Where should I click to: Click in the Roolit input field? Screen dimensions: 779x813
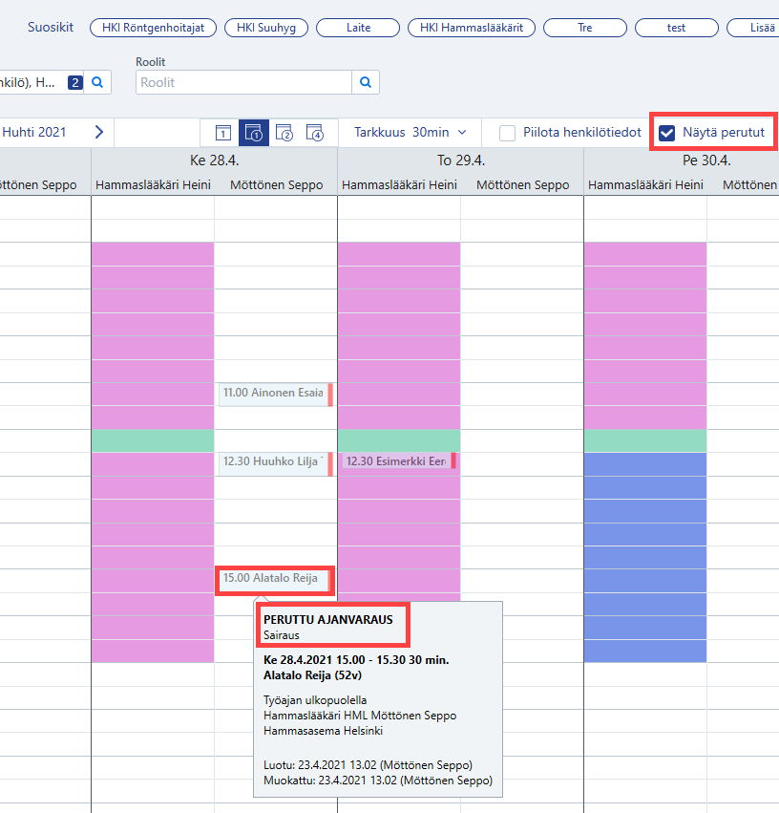point(243,82)
